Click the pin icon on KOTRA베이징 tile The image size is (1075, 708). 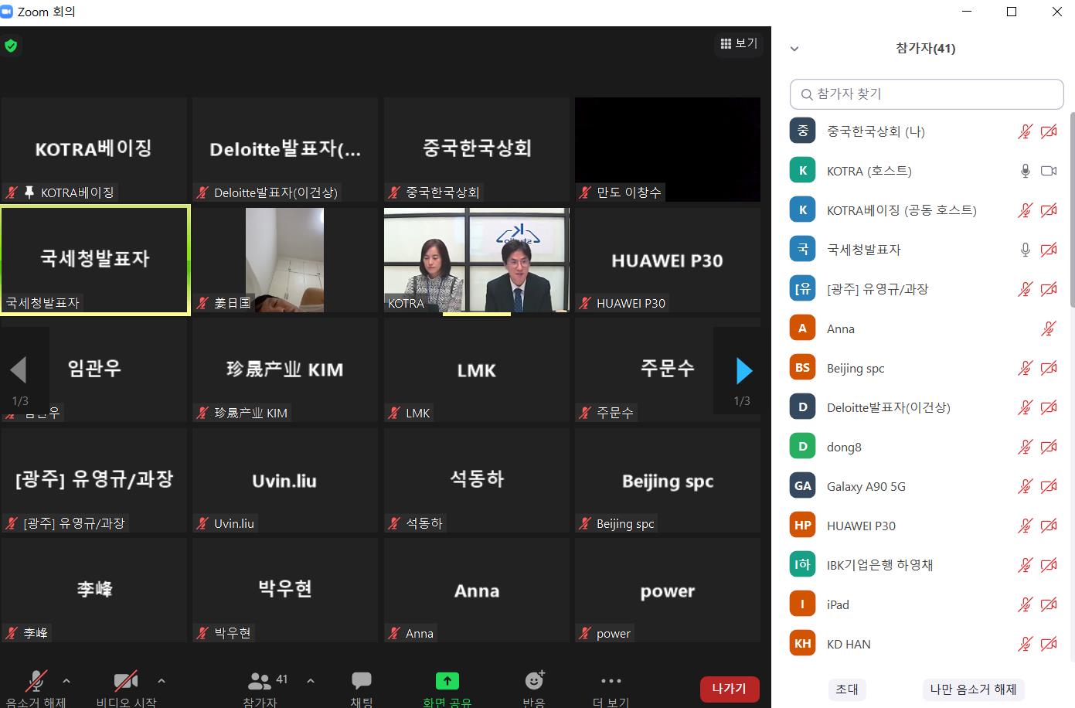[29, 192]
